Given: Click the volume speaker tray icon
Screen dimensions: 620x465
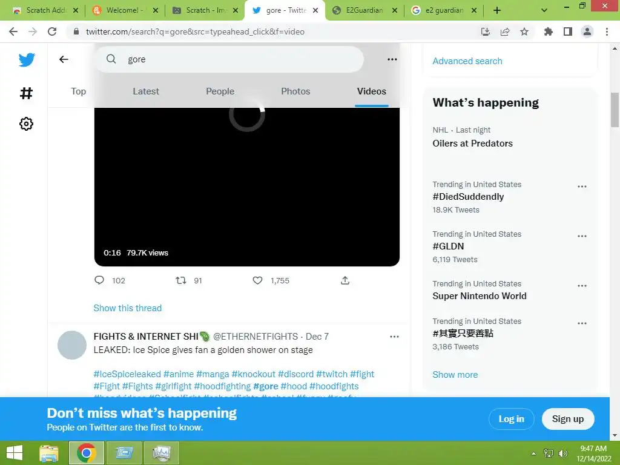Looking at the screenshot, I should pyautogui.click(x=562, y=453).
